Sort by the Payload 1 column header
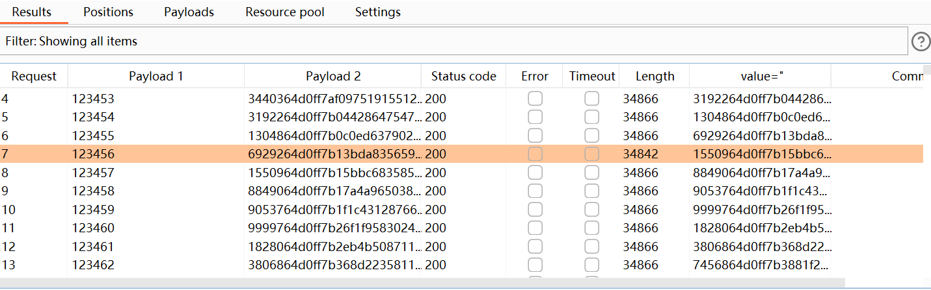 [x=155, y=76]
